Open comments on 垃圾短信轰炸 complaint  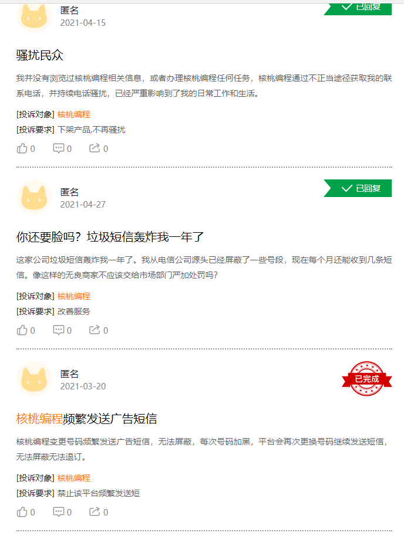point(59,330)
